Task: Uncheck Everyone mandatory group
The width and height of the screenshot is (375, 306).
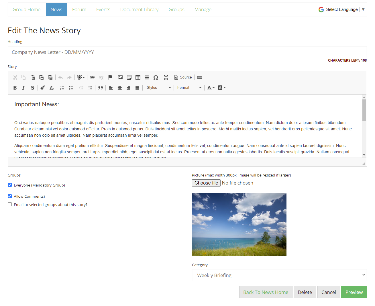Action: click(x=9, y=185)
